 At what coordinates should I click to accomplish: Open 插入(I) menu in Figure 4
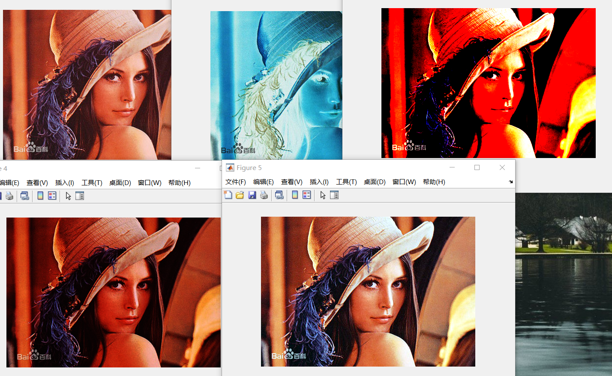pyautogui.click(x=65, y=183)
